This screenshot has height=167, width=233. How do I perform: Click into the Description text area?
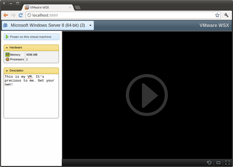31,96
